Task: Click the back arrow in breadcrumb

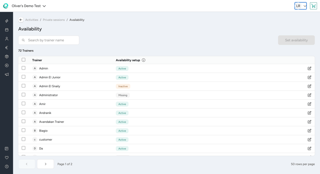Action: pos(21,20)
